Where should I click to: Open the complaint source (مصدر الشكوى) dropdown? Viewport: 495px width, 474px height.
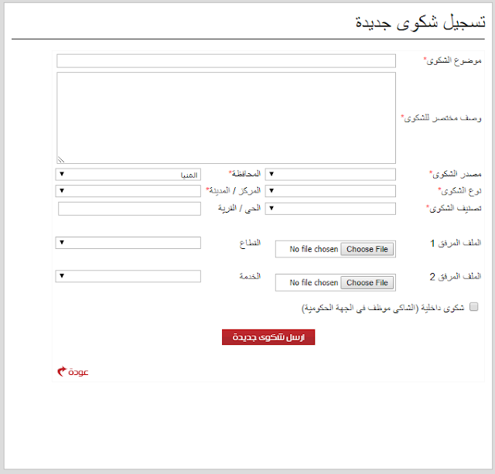[330, 174]
